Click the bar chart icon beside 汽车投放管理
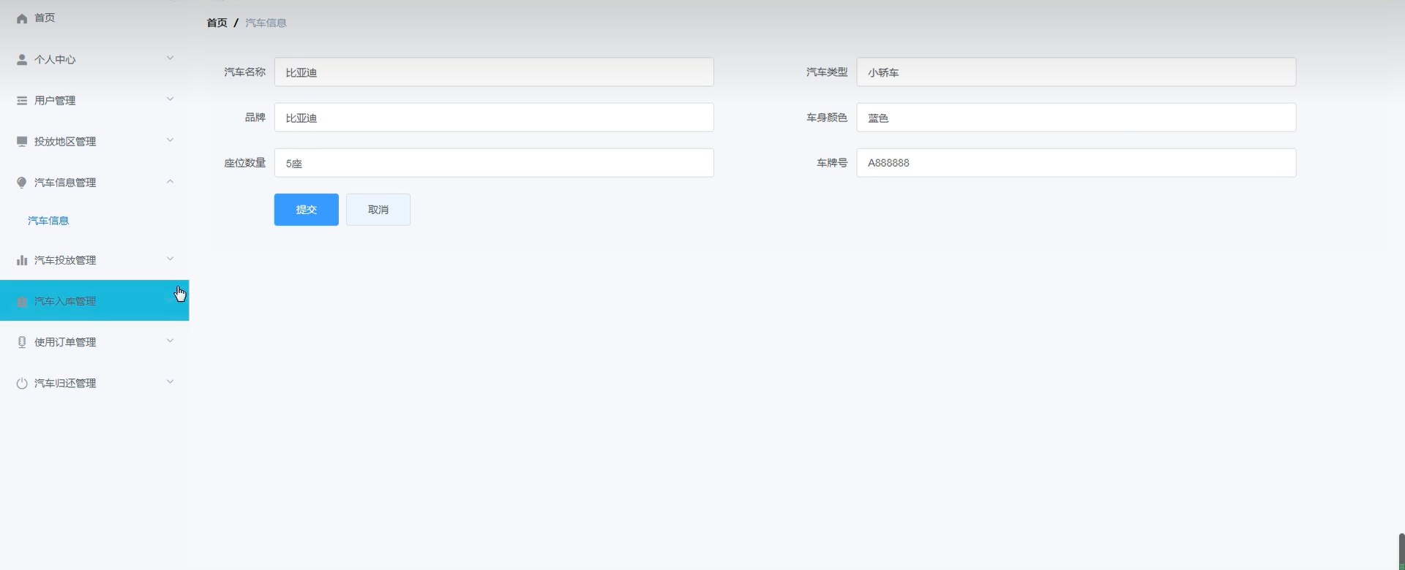1405x570 pixels. [22, 259]
